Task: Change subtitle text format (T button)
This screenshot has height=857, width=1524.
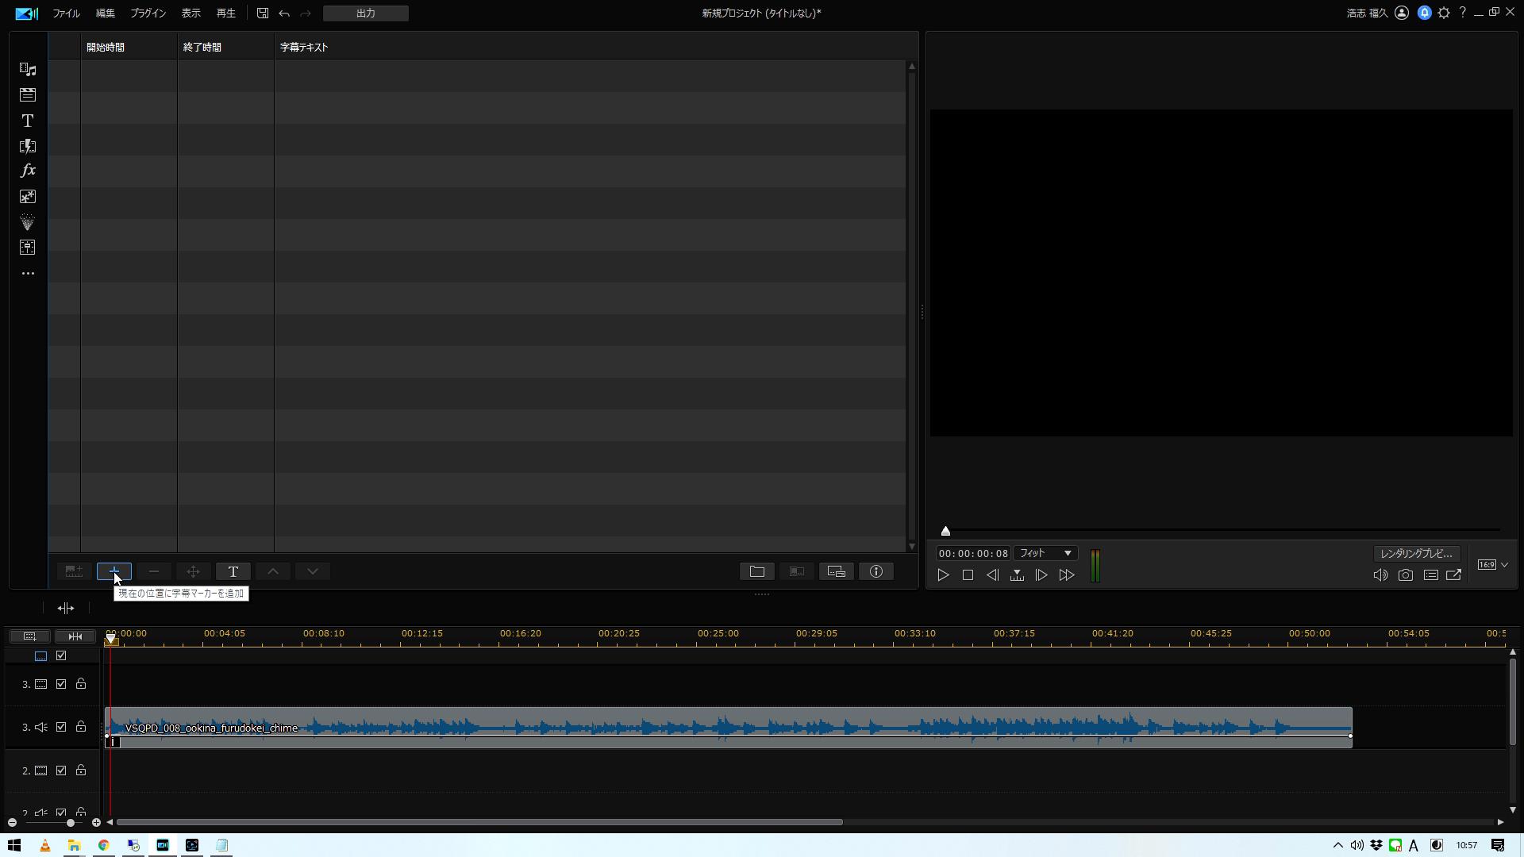Action: click(233, 571)
